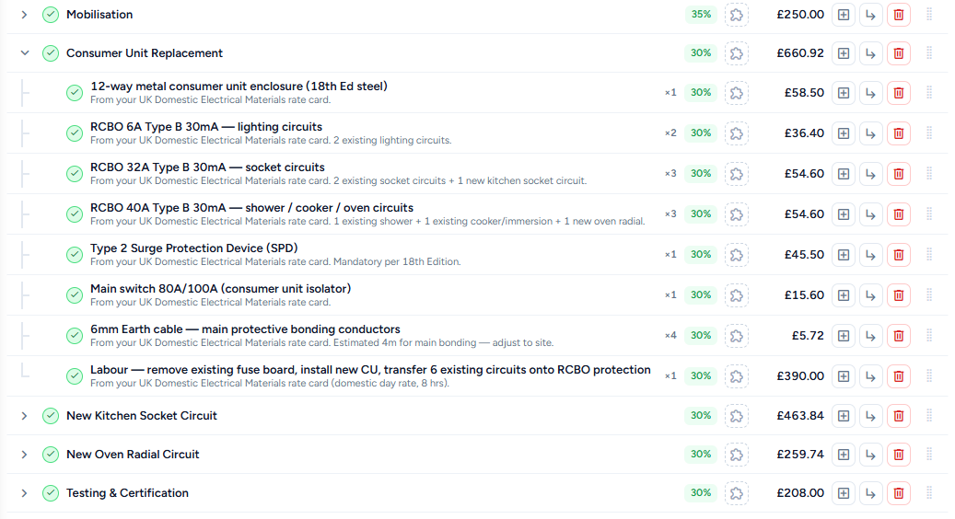Grab drag handle on New Oven Radial Circuit row
The height and width of the screenshot is (519, 955).
point(929,454)
